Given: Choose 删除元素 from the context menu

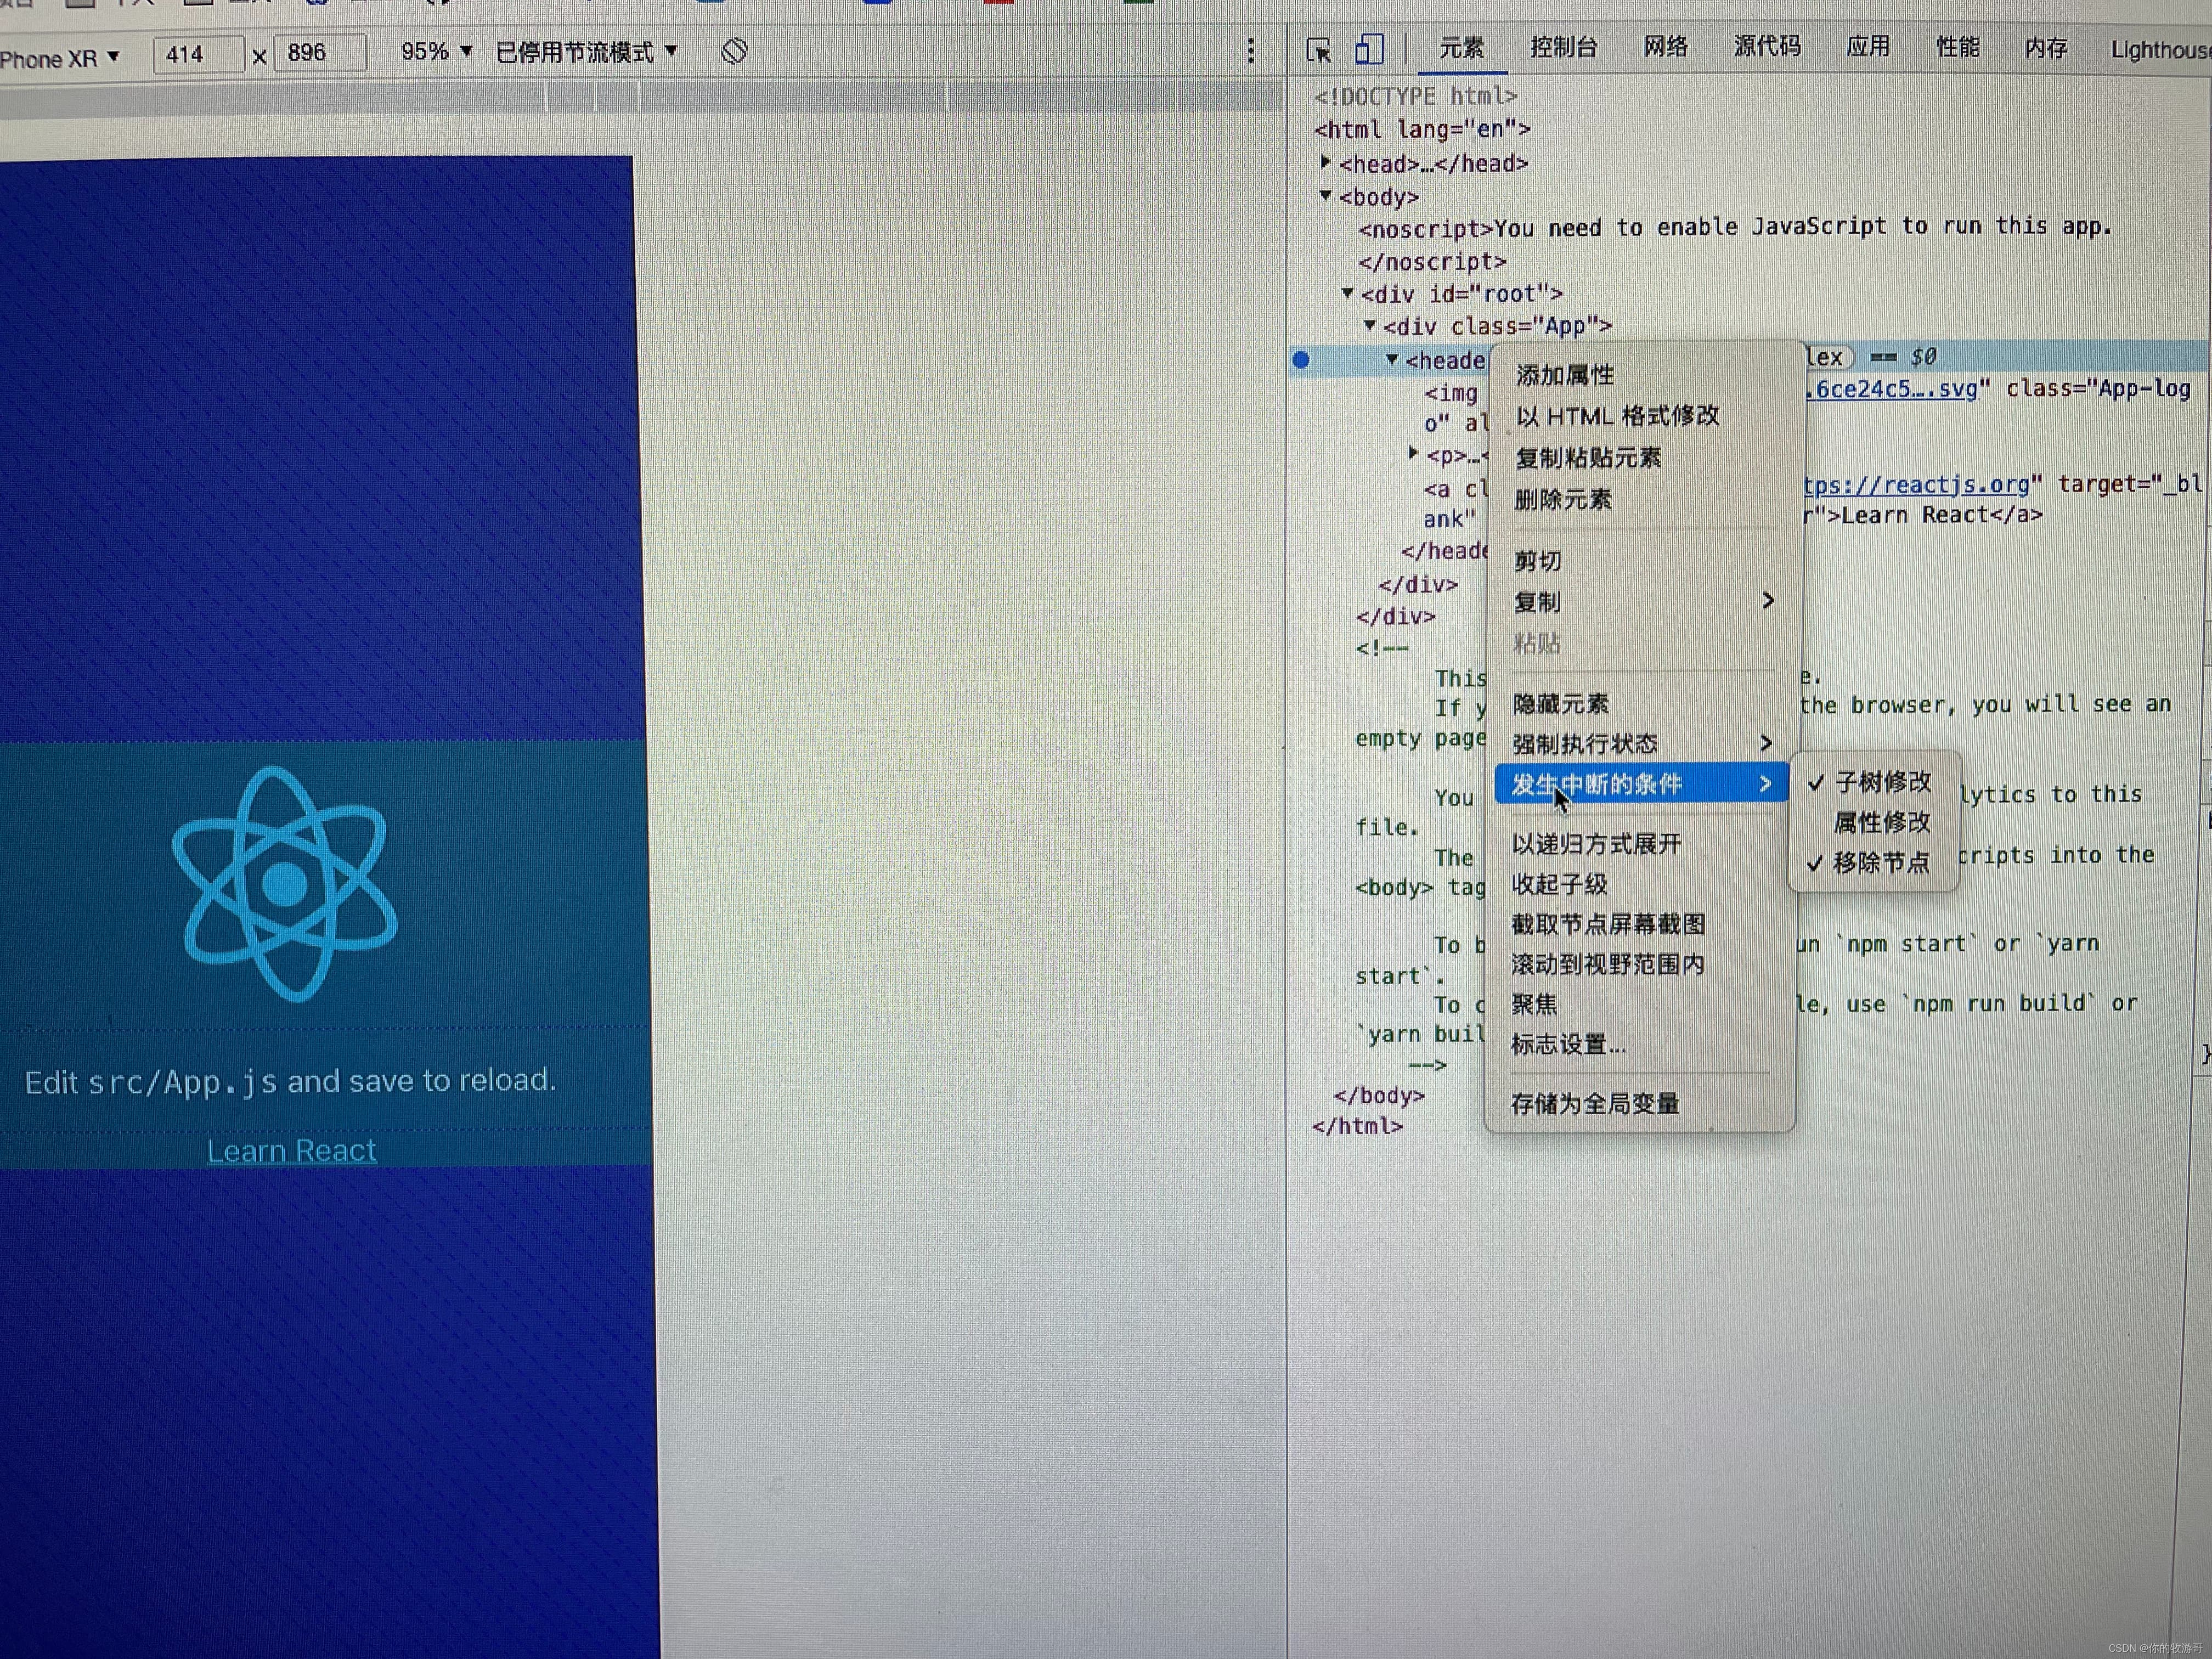Looking at the screenshot, I should (1644, 499).
